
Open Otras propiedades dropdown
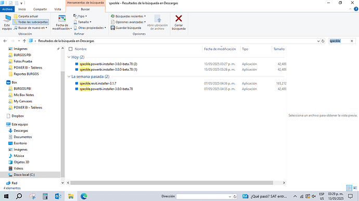click(90, 28)
